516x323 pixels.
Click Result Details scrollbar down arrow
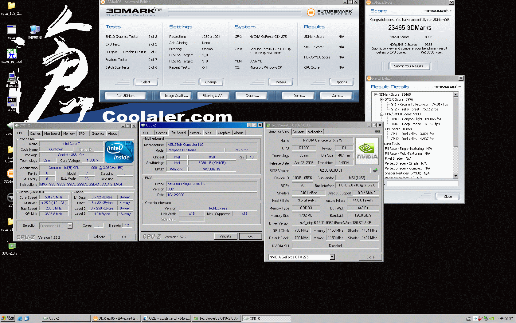(x=456, y=176)
